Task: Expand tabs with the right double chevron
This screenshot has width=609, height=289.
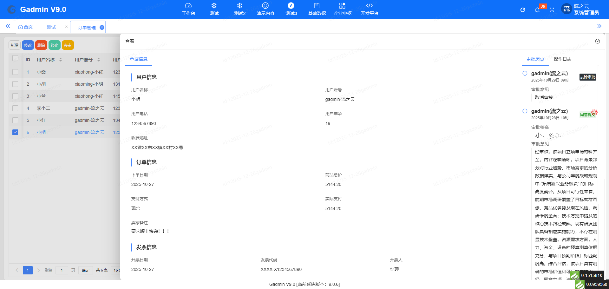Action: (x=600, y=26)
